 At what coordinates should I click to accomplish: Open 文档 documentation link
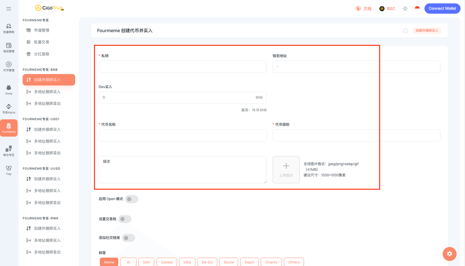pyautogui.click(x=363, y=9)
